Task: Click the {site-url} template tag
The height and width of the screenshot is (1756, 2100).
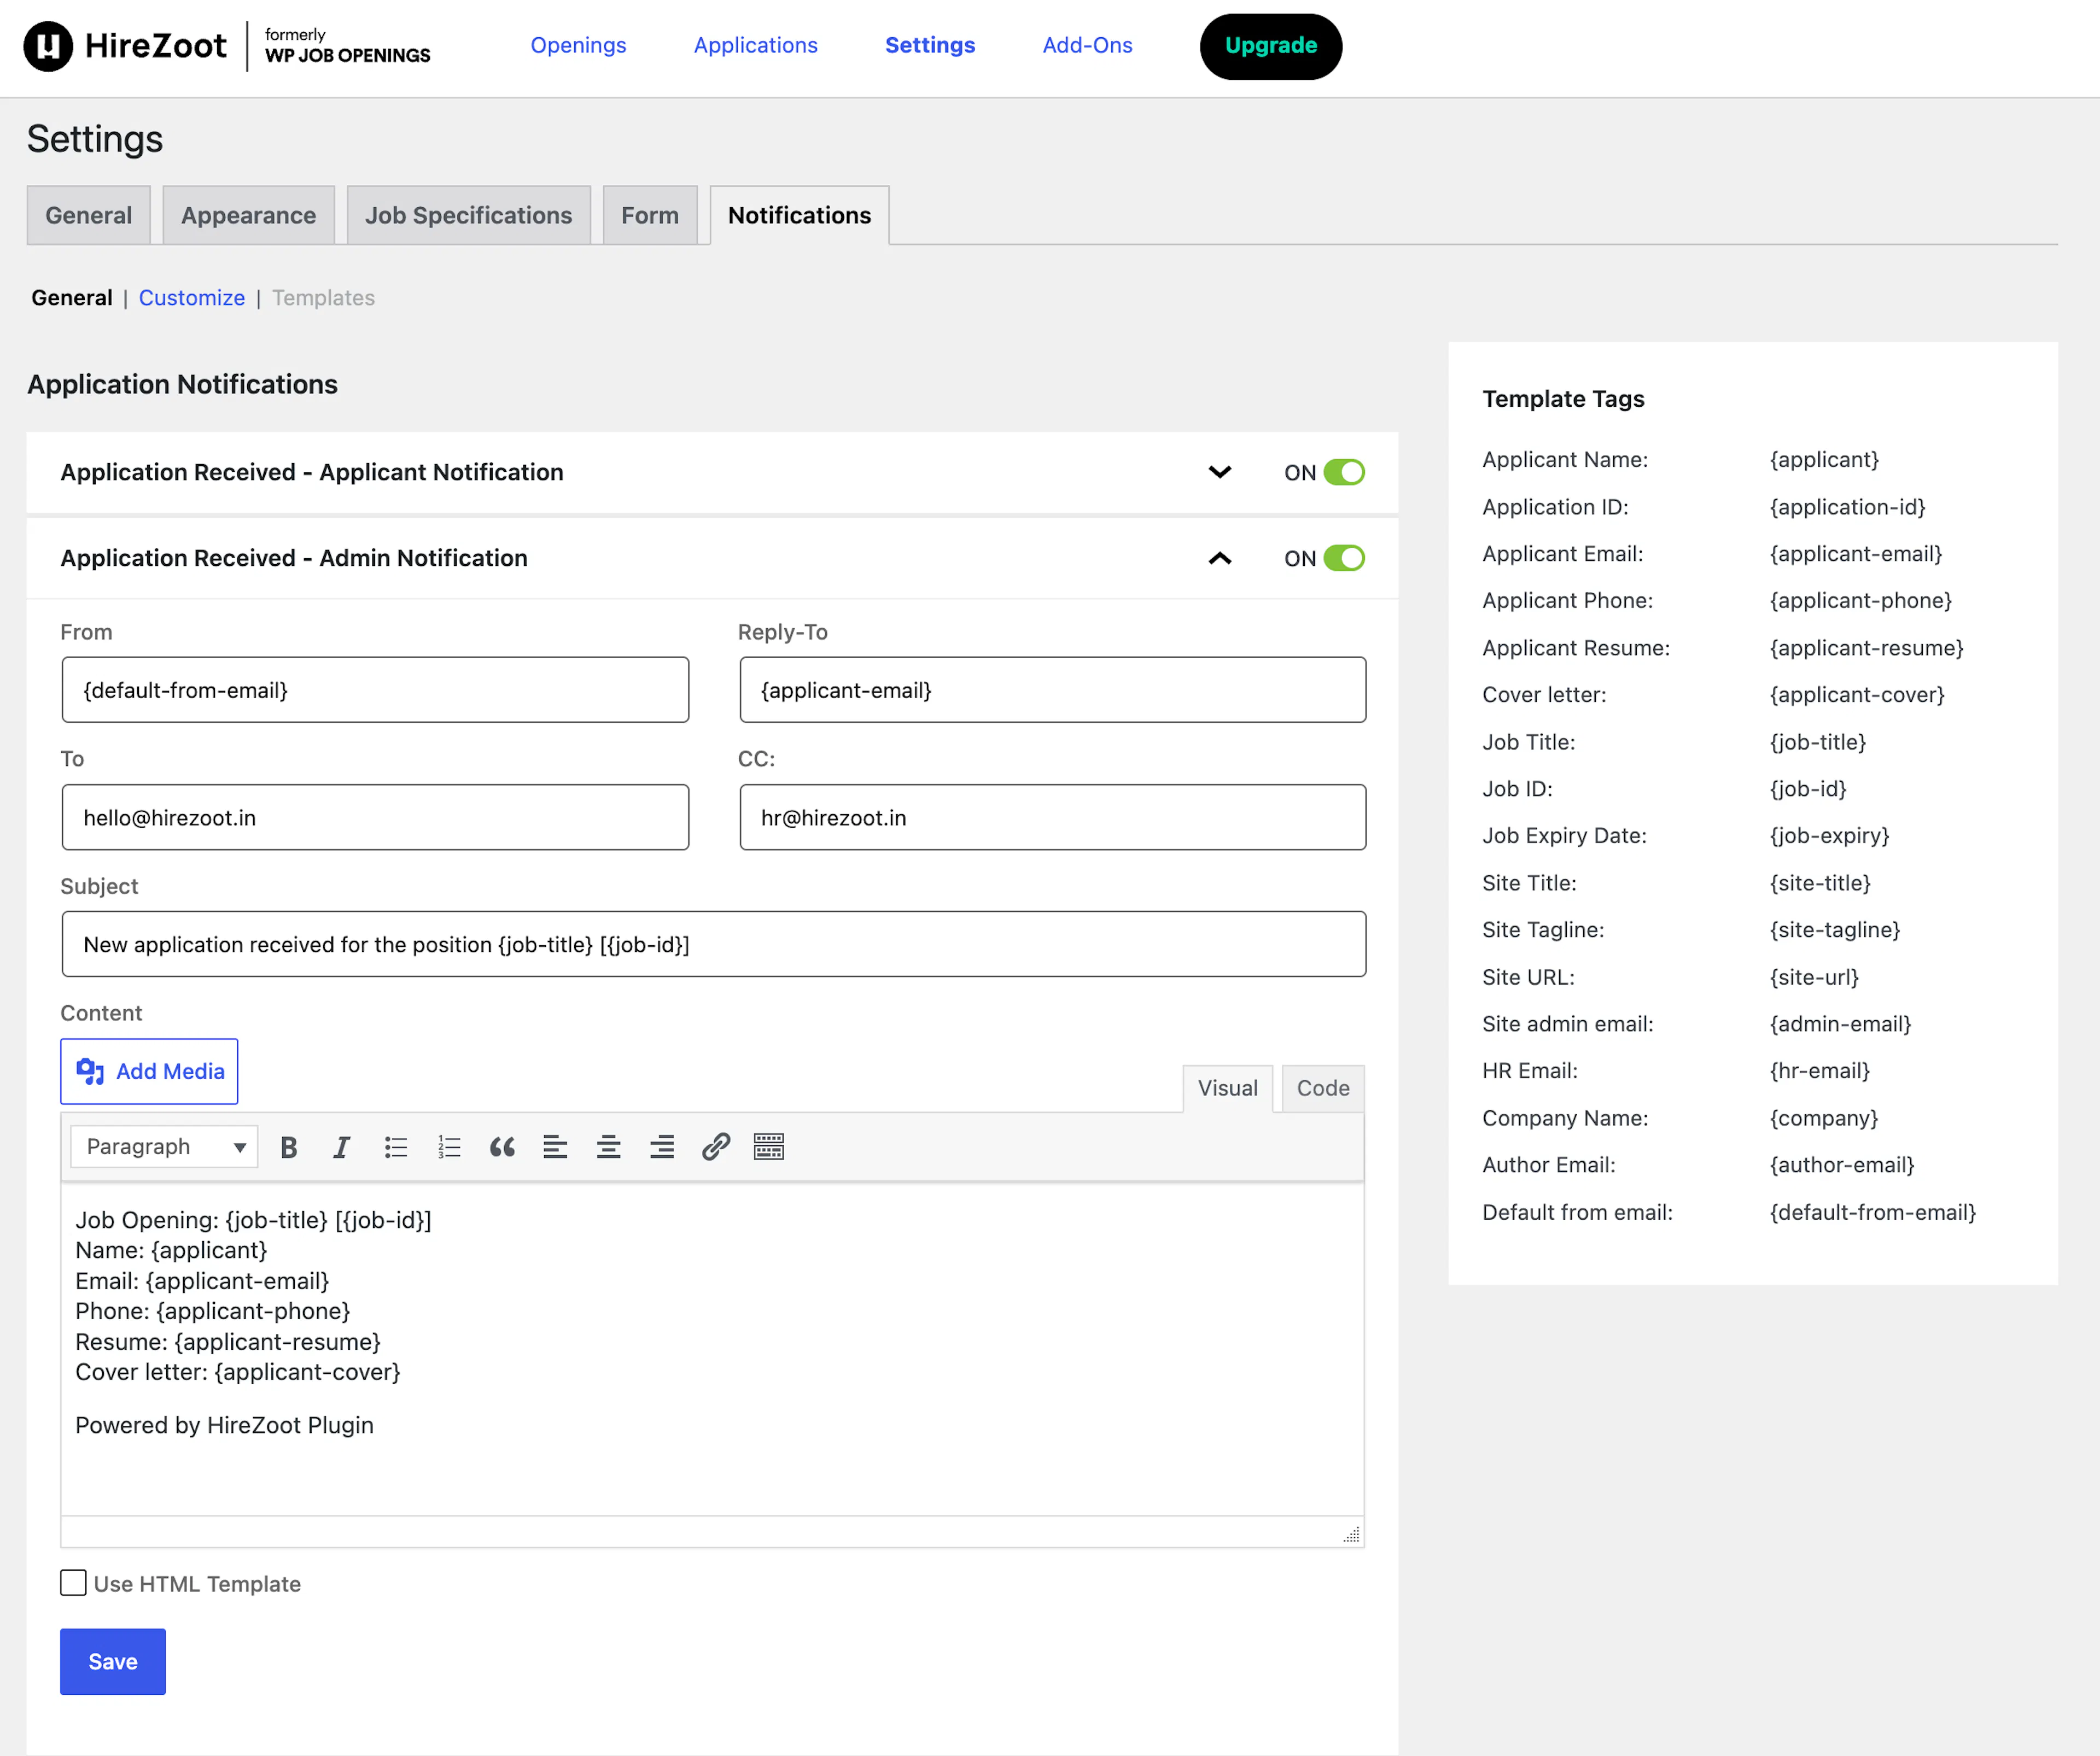Action: (1814, 977)
